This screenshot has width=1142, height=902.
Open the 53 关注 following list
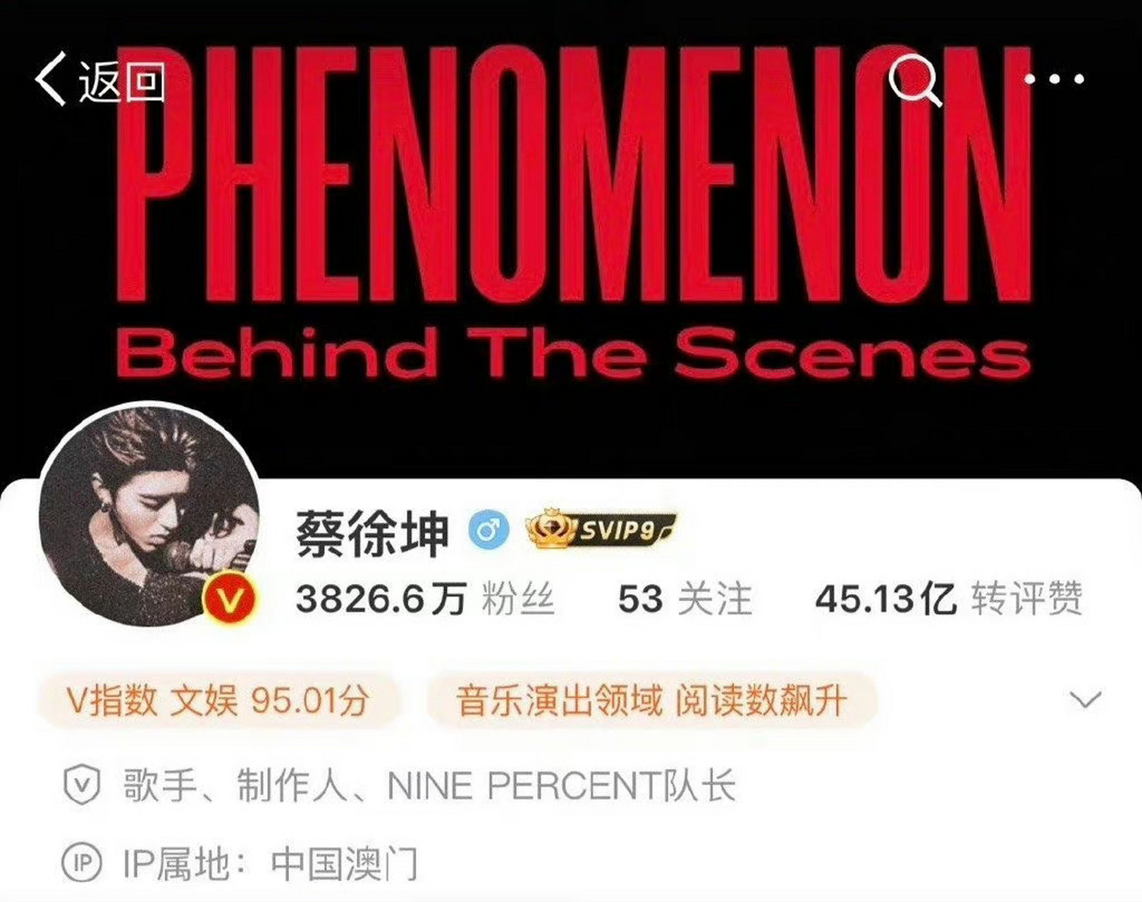pos(685,599)
